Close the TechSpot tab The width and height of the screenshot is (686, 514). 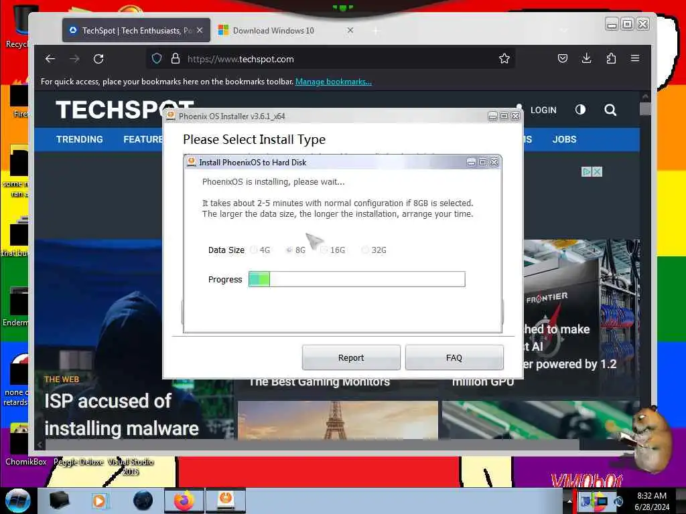(200, 30)
